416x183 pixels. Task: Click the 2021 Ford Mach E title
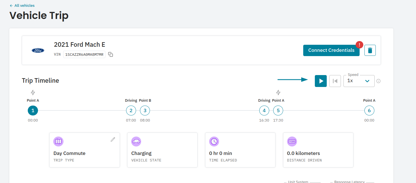[x=80, y=44]
